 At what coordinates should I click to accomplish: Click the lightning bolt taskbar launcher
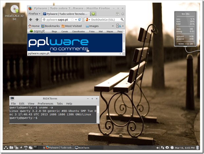[x=21, y=147]
